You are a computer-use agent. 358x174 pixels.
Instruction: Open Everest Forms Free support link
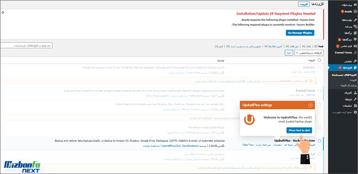click(161, 96)
